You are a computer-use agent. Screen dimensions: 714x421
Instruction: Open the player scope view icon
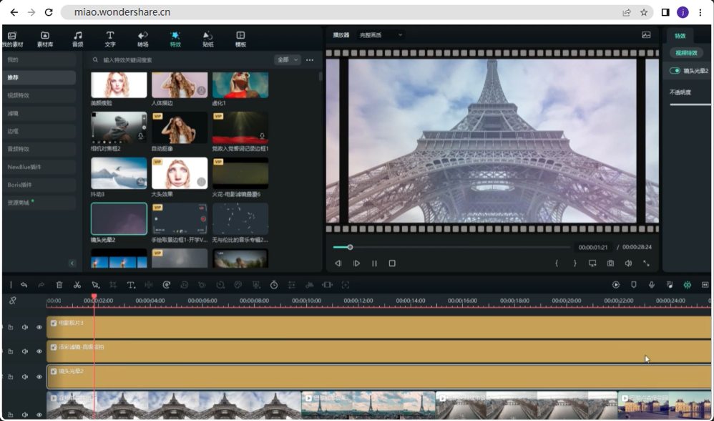pos(646,35)
